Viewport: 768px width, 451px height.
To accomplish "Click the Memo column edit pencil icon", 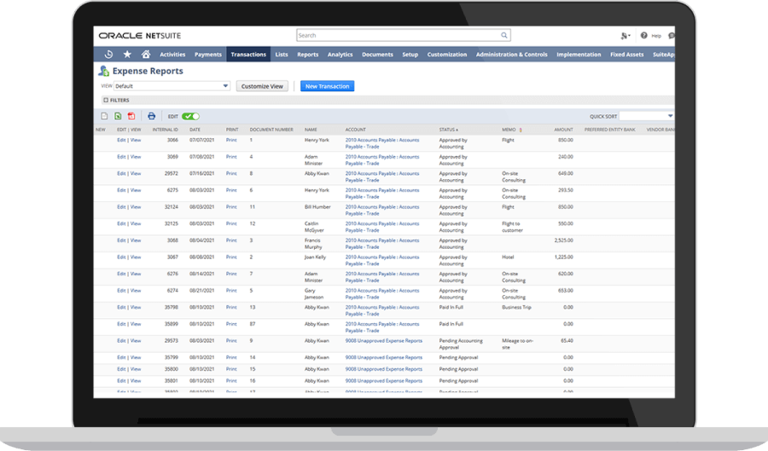I will (521, 130).
